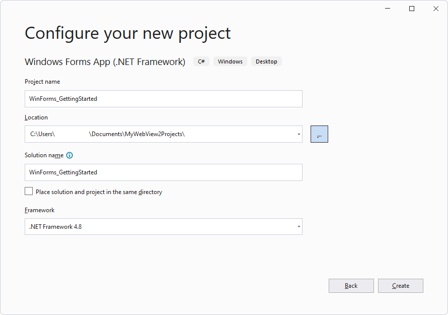Select the C# language tag
This screenshot has height=315, width=448.
[x=201, y=61]
